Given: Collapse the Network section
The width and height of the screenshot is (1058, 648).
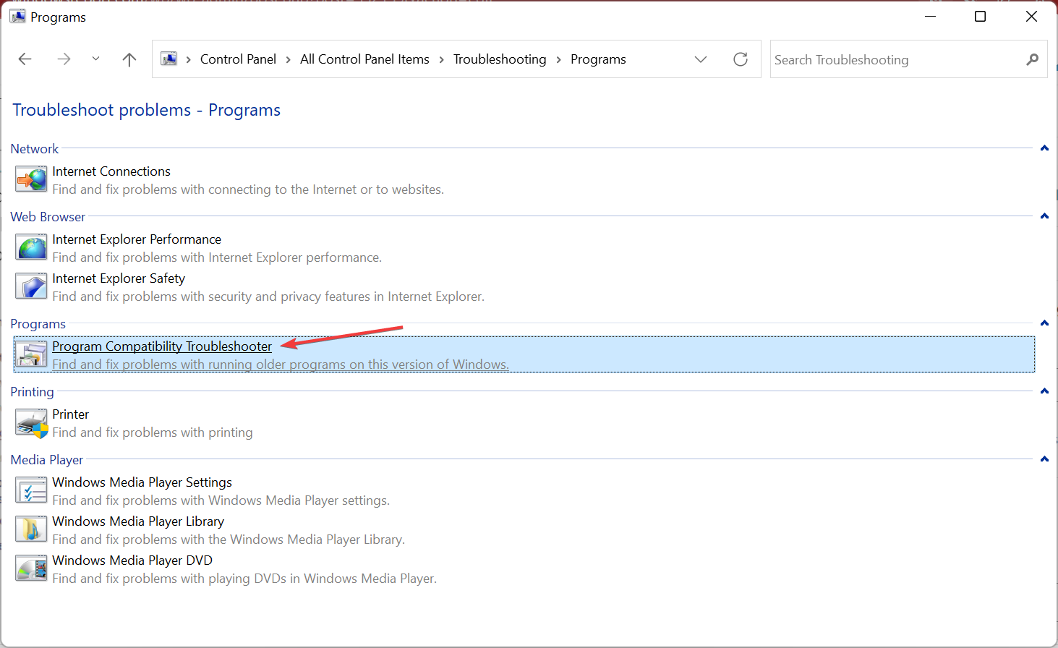Looking at the screenshot, I should click(1044, 148).
